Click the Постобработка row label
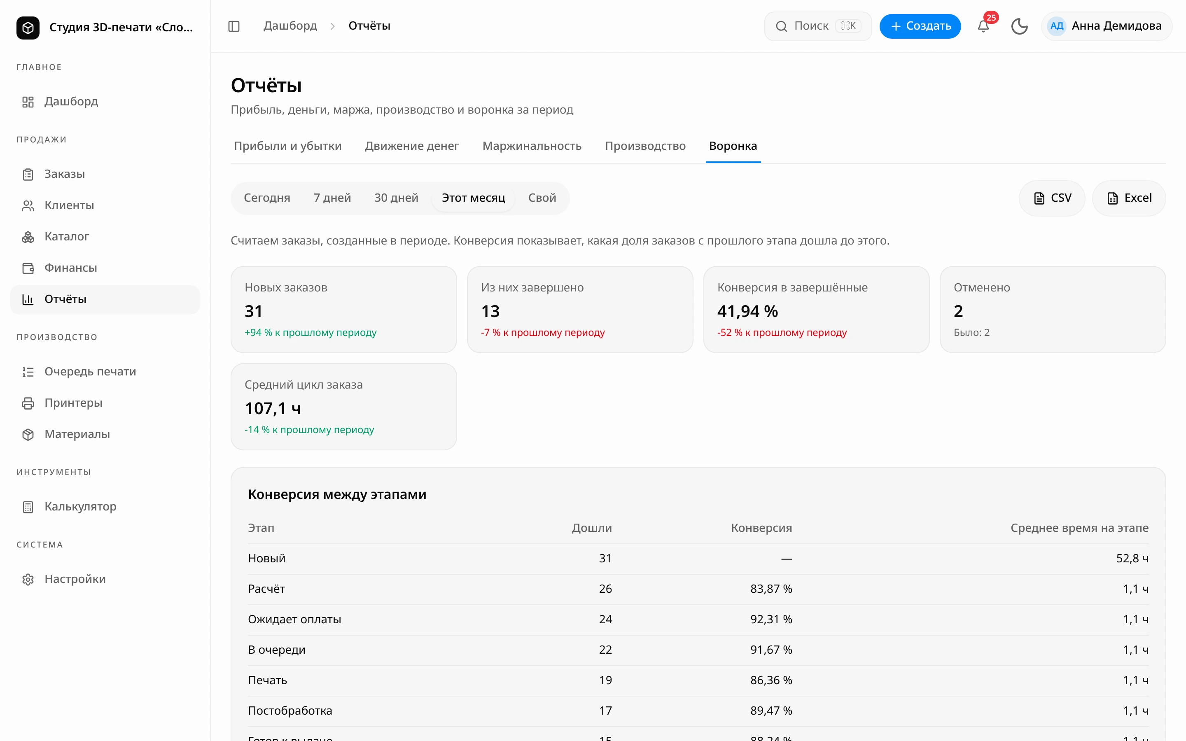Screen dimensions: 1186x741 [290, 711]
